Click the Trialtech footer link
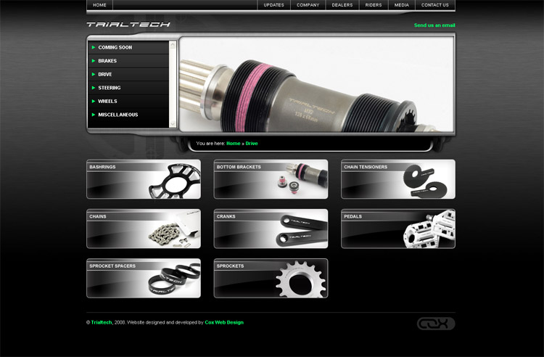 [102, 322]
